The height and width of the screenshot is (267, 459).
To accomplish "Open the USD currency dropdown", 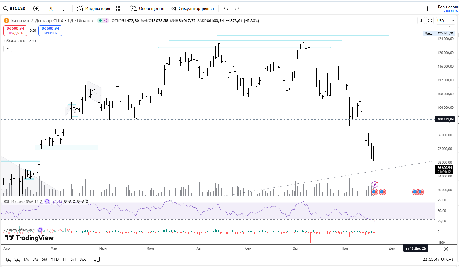I will [x=445, y=20].
